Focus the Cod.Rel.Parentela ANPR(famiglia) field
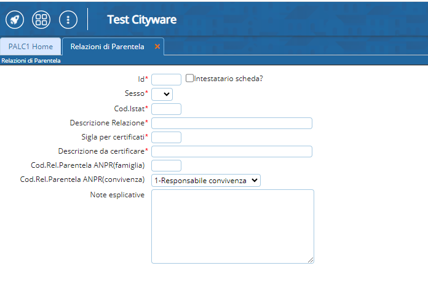 tap(166, 165)
